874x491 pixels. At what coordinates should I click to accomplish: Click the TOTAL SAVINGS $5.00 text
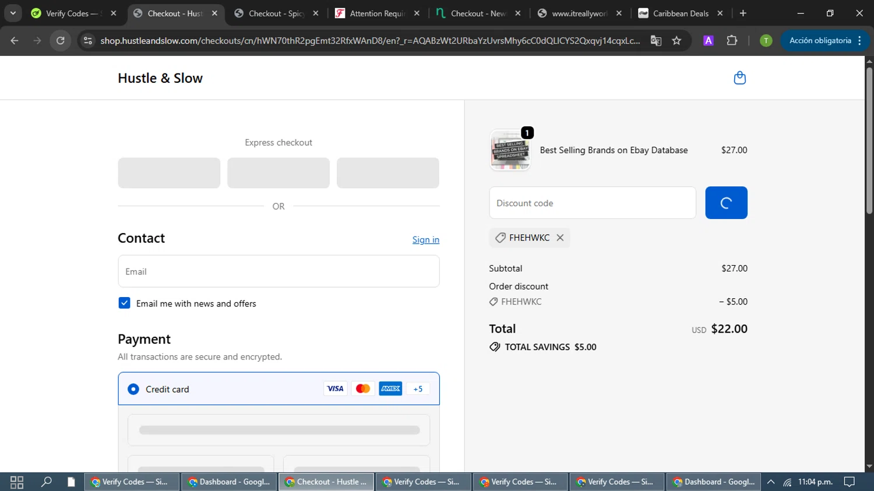point(551,347)
